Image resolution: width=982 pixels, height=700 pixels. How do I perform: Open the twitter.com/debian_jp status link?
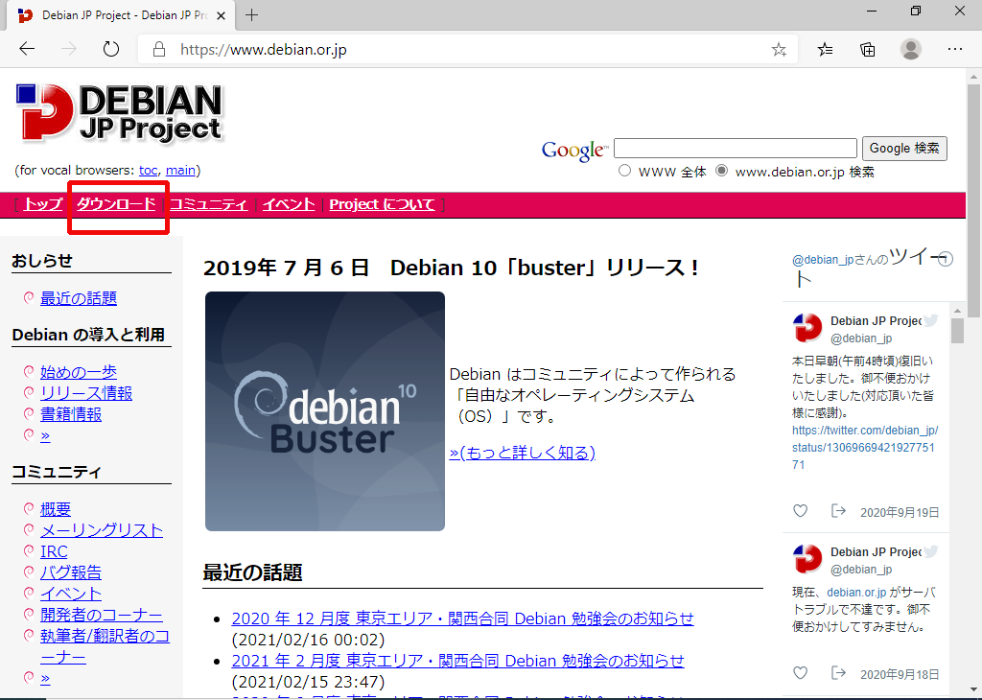(865, 448)
